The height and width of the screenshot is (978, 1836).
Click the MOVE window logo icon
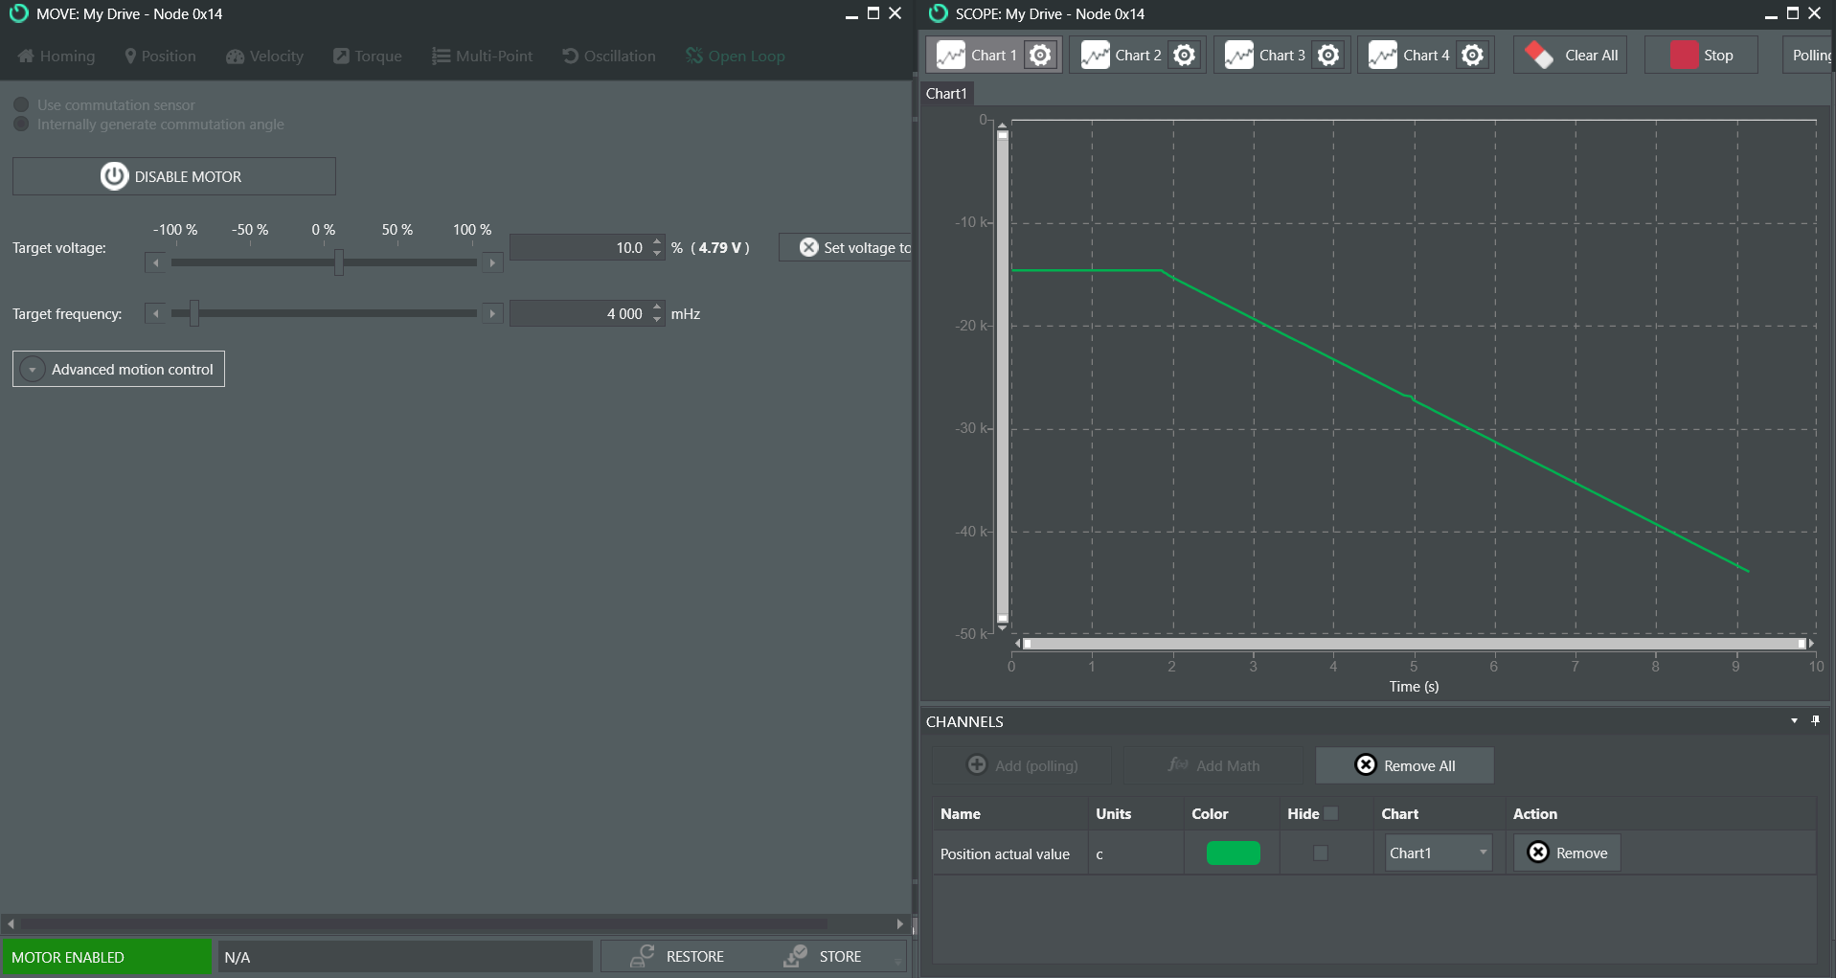pyautogui.click(x=18, y=13)
